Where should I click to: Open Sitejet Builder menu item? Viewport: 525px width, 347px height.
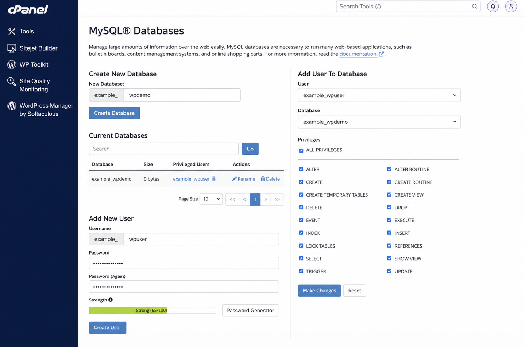38,48
